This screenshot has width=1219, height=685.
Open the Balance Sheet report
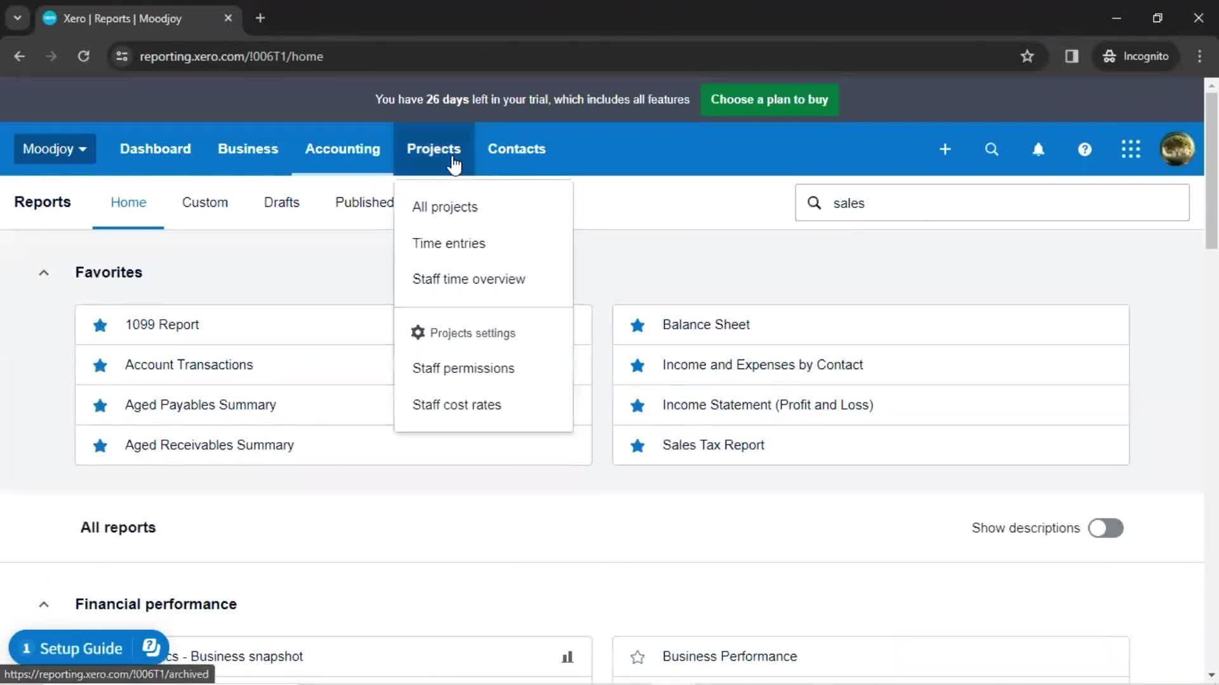705,325
